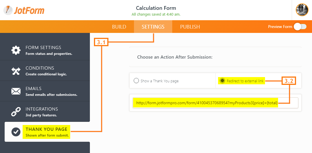
Task: Open the Settings tab
Action: (153, 27)
